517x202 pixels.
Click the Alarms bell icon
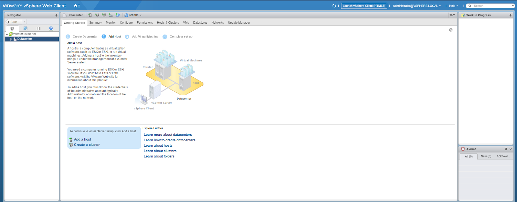coord(463,149)
